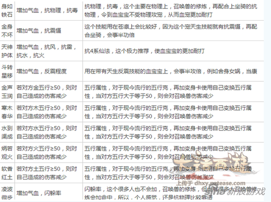Click the description mentioning 舍身女娲，当康

click(x=173, y=71)
